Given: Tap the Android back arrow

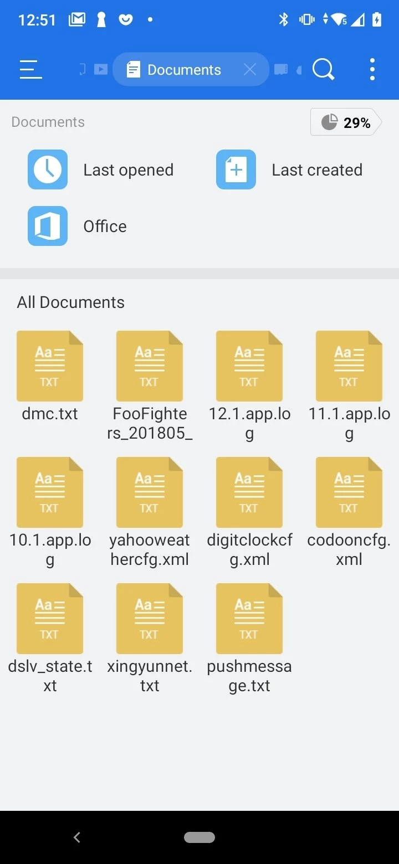Looking at the screenshot, I should 77,837.
